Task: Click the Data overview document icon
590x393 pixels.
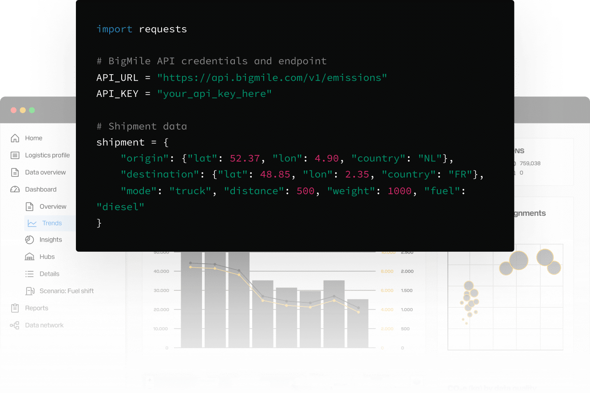Action: pyautogui.click(x=15, y=172)
